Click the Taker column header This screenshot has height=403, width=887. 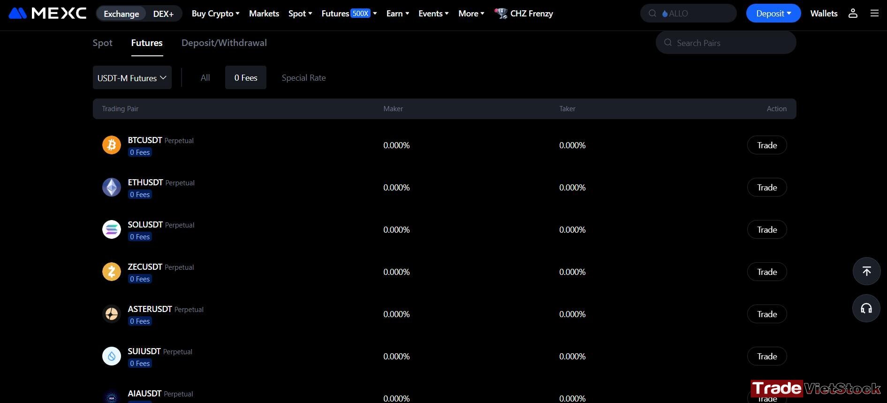(567, 108)
